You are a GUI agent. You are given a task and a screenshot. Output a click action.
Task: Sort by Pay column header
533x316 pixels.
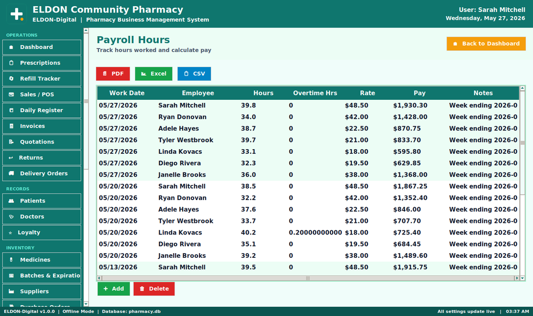(x=420, y=93)
